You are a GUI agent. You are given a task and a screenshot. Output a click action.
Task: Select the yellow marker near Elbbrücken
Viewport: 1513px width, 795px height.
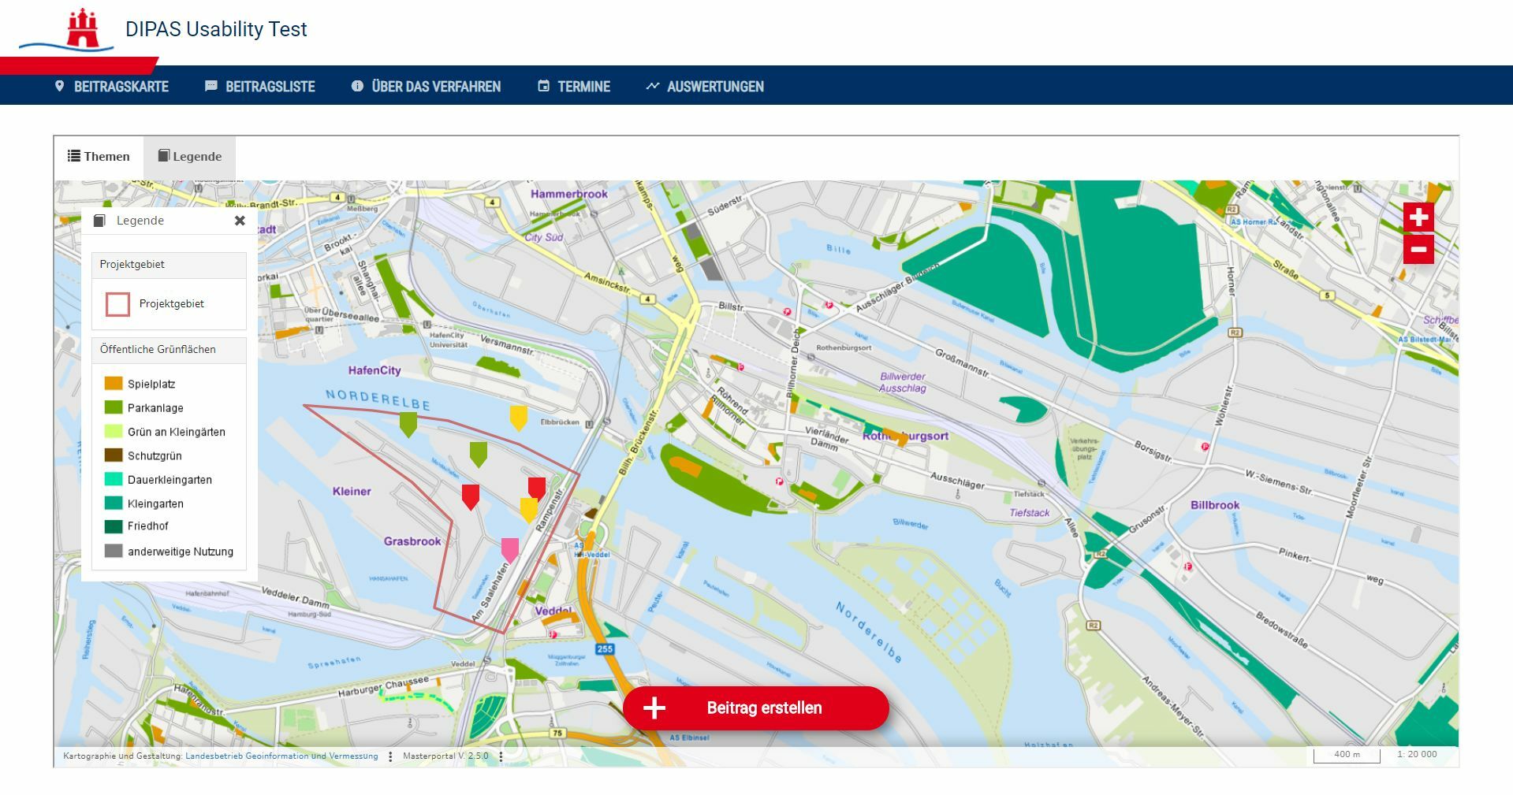(x=518, y=417)
